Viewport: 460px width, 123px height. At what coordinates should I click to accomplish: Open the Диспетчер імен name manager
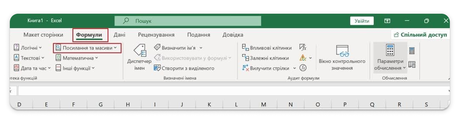(139, 57)
